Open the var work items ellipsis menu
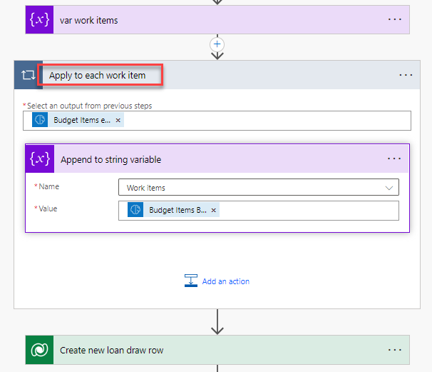This screenshot has height=372, width=432. 394,20
